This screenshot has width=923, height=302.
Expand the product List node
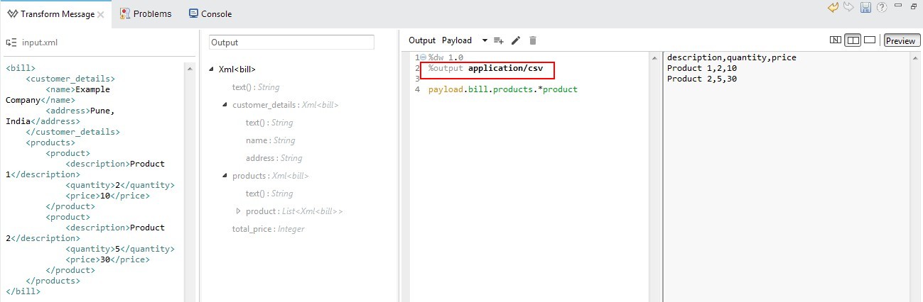(239, 211)
